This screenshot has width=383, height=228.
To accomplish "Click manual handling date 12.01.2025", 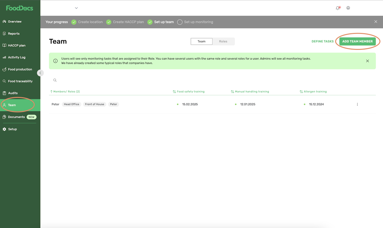I will point(248,104).
